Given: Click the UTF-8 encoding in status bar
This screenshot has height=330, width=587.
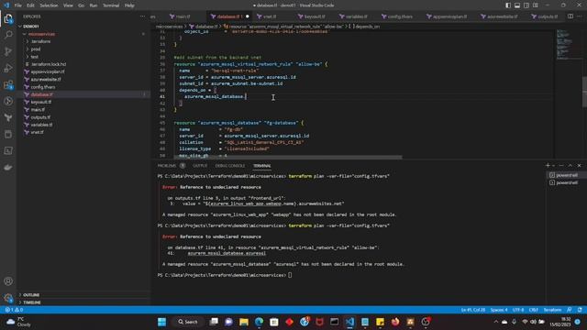Looking at the screenshot, I should tap(518, 310).
